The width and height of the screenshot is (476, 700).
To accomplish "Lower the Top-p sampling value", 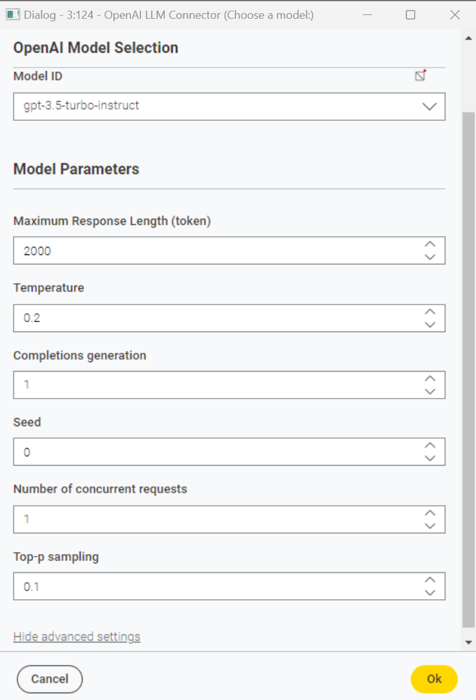I will [430, 593].
